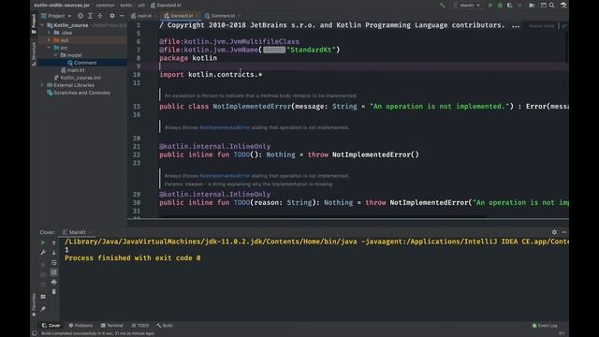Toggle soft-wrap in the console
Viewport: 599px width, 337px height.
point(54,262)
